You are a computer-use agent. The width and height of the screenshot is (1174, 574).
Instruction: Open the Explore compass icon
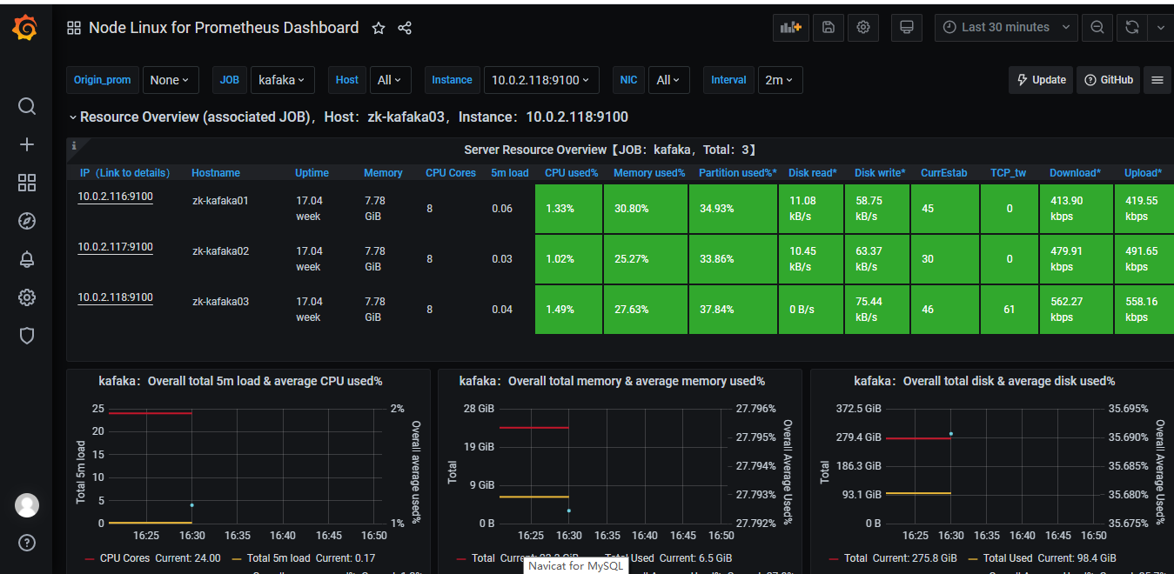[27, 221]
